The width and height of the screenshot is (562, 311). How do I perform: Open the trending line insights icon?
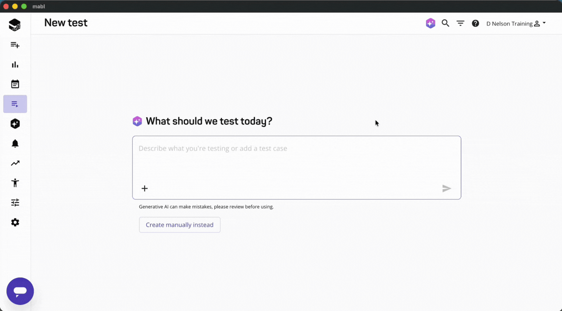click(x=15, y=163)
